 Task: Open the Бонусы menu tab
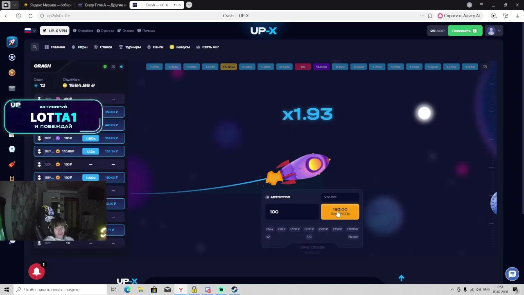point(180,47)
